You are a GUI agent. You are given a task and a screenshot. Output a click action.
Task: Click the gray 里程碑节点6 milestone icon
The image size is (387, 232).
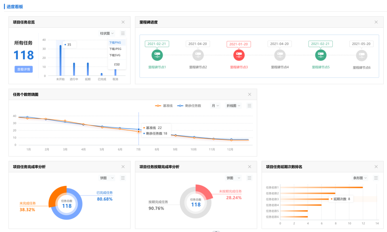pos(361,55)
